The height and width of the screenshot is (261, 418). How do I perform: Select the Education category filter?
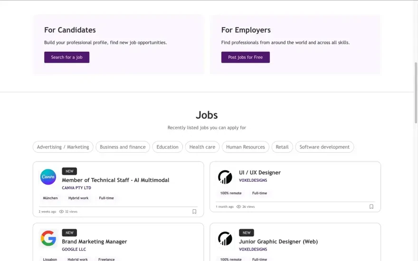coord(167,147)
